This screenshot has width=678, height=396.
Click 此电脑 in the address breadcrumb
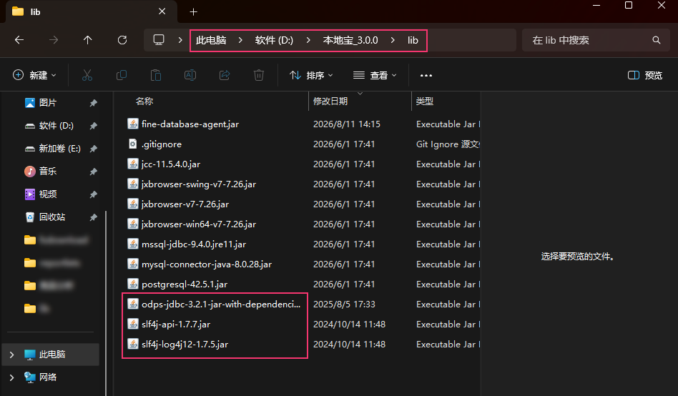(x=211, y=40)
